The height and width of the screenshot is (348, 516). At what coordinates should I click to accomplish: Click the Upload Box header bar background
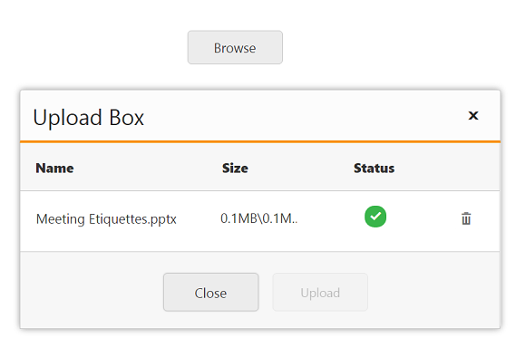tap(297, 116)
